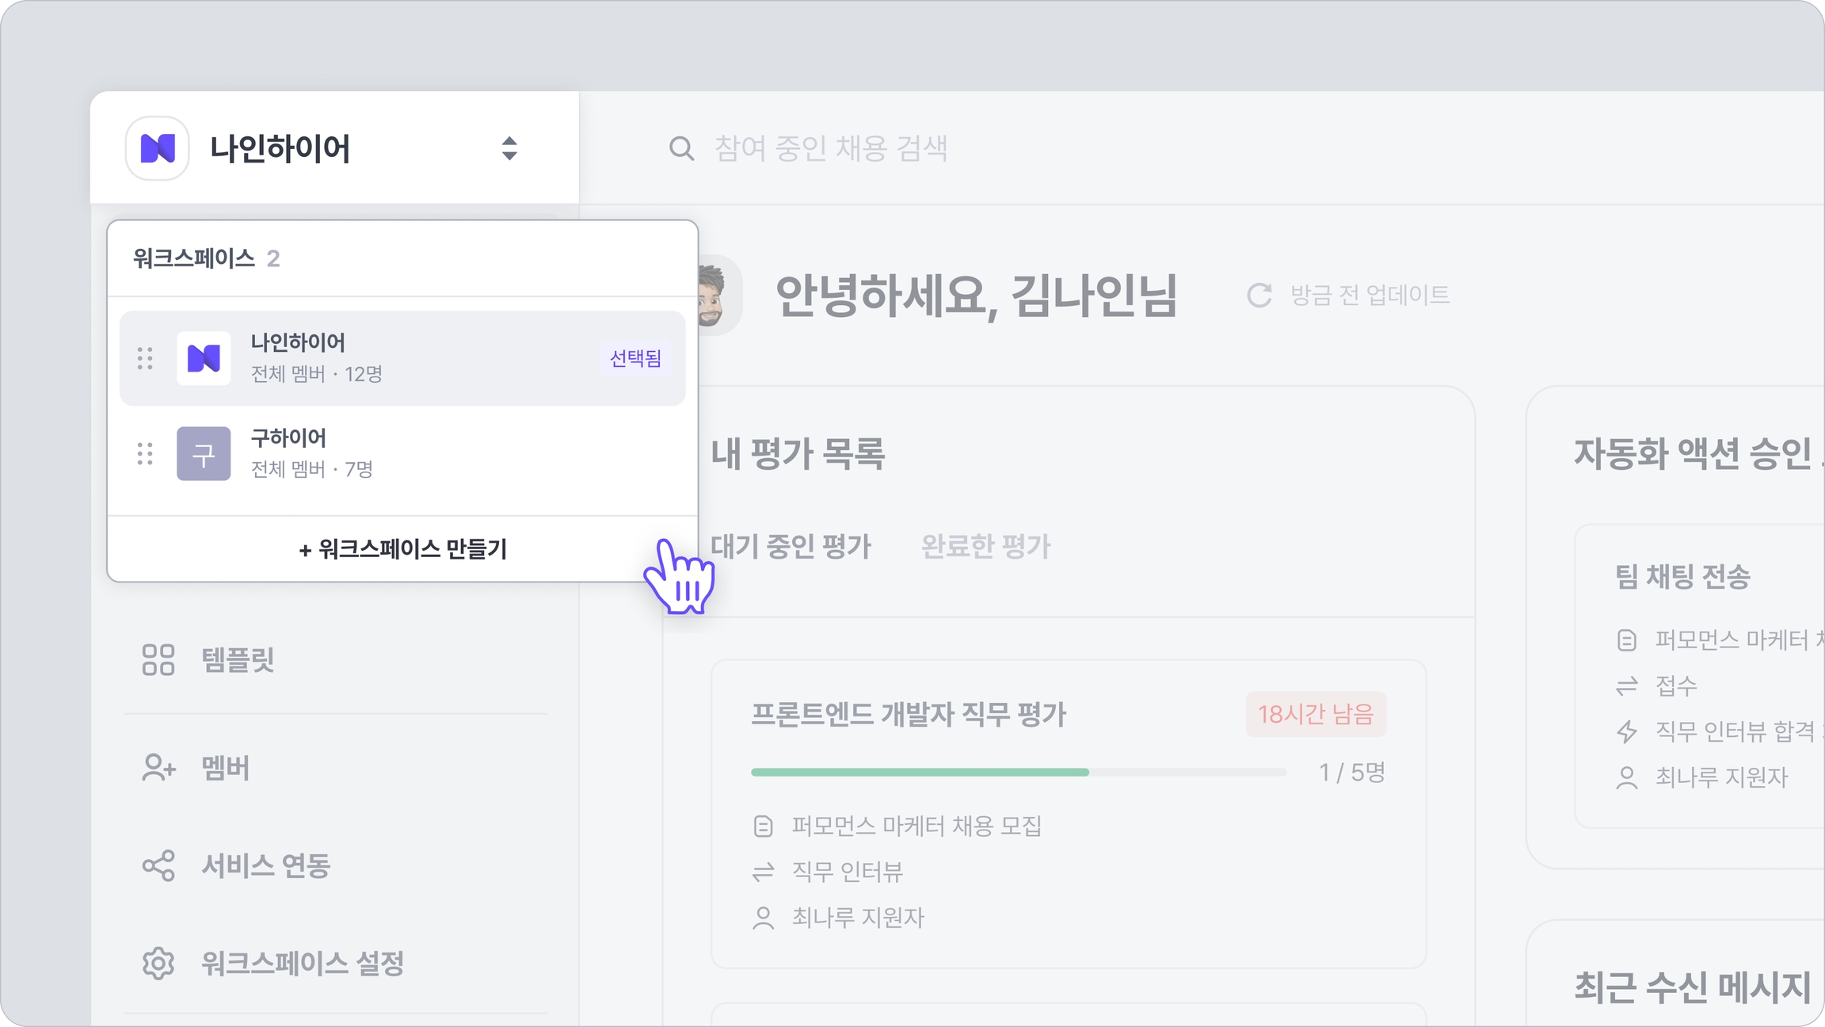The width and height of the screenshot is (1825, 1027).
Task: Open 퍼포먼스 마케터 채용 모집 in evaluation card
Action: [916, 826]
